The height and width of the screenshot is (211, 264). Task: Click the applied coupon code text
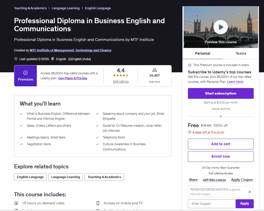[x=209, y=190]
